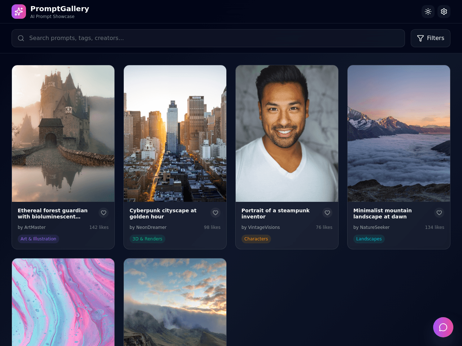462x346 pixels.
Task: Open the Ethereal forest guardian title
Action: 53,213
